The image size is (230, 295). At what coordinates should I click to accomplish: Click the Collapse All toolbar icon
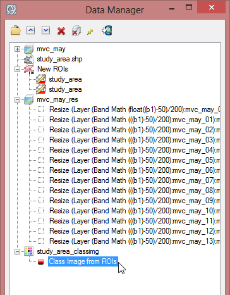(x=30, y=30)
